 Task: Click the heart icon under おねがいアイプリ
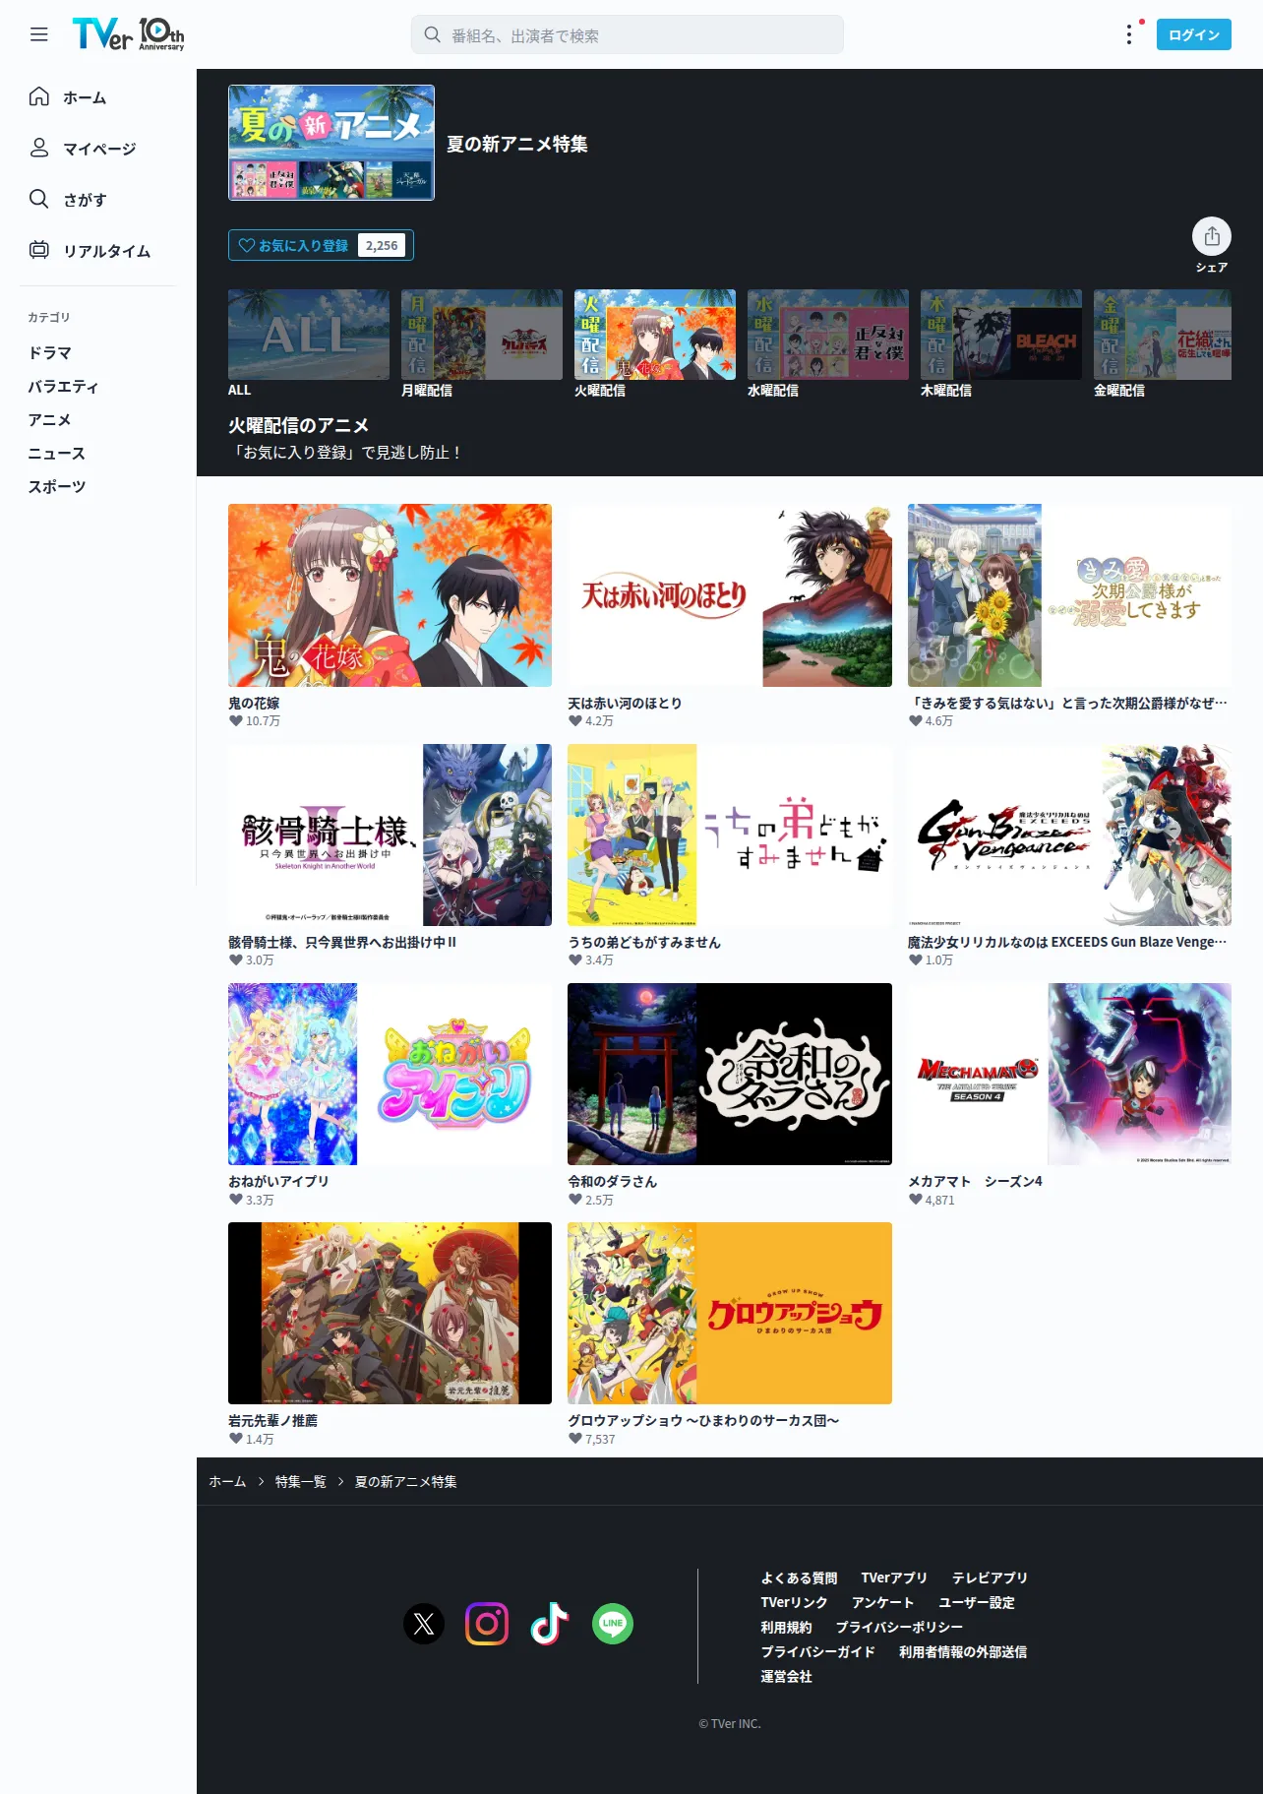tap(236, 1200)
